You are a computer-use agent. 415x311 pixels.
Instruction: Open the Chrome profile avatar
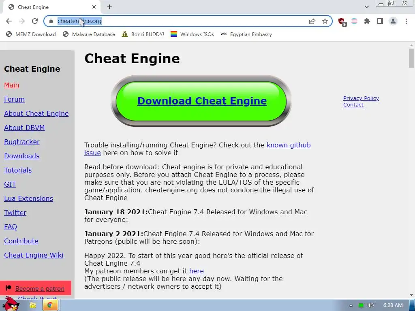coord(393,21)
